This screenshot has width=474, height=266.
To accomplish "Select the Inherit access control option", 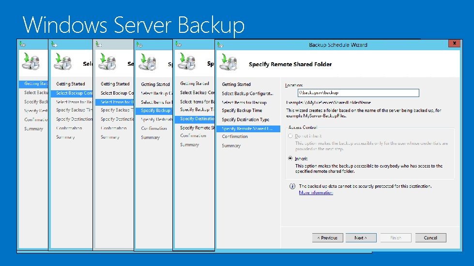I will click(290, 158).
